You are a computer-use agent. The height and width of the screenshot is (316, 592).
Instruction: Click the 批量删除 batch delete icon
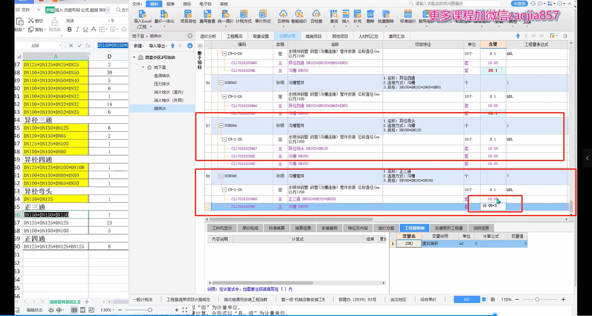point(386,14)
